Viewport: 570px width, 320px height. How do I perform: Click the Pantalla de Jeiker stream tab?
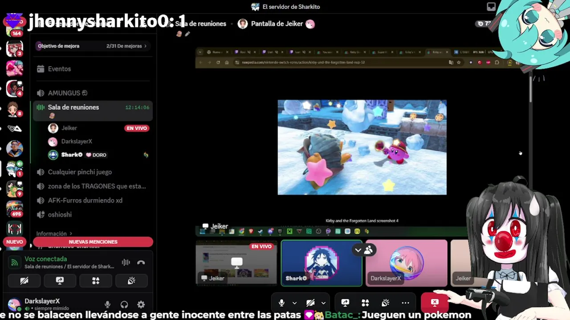(x=276, y=24)
